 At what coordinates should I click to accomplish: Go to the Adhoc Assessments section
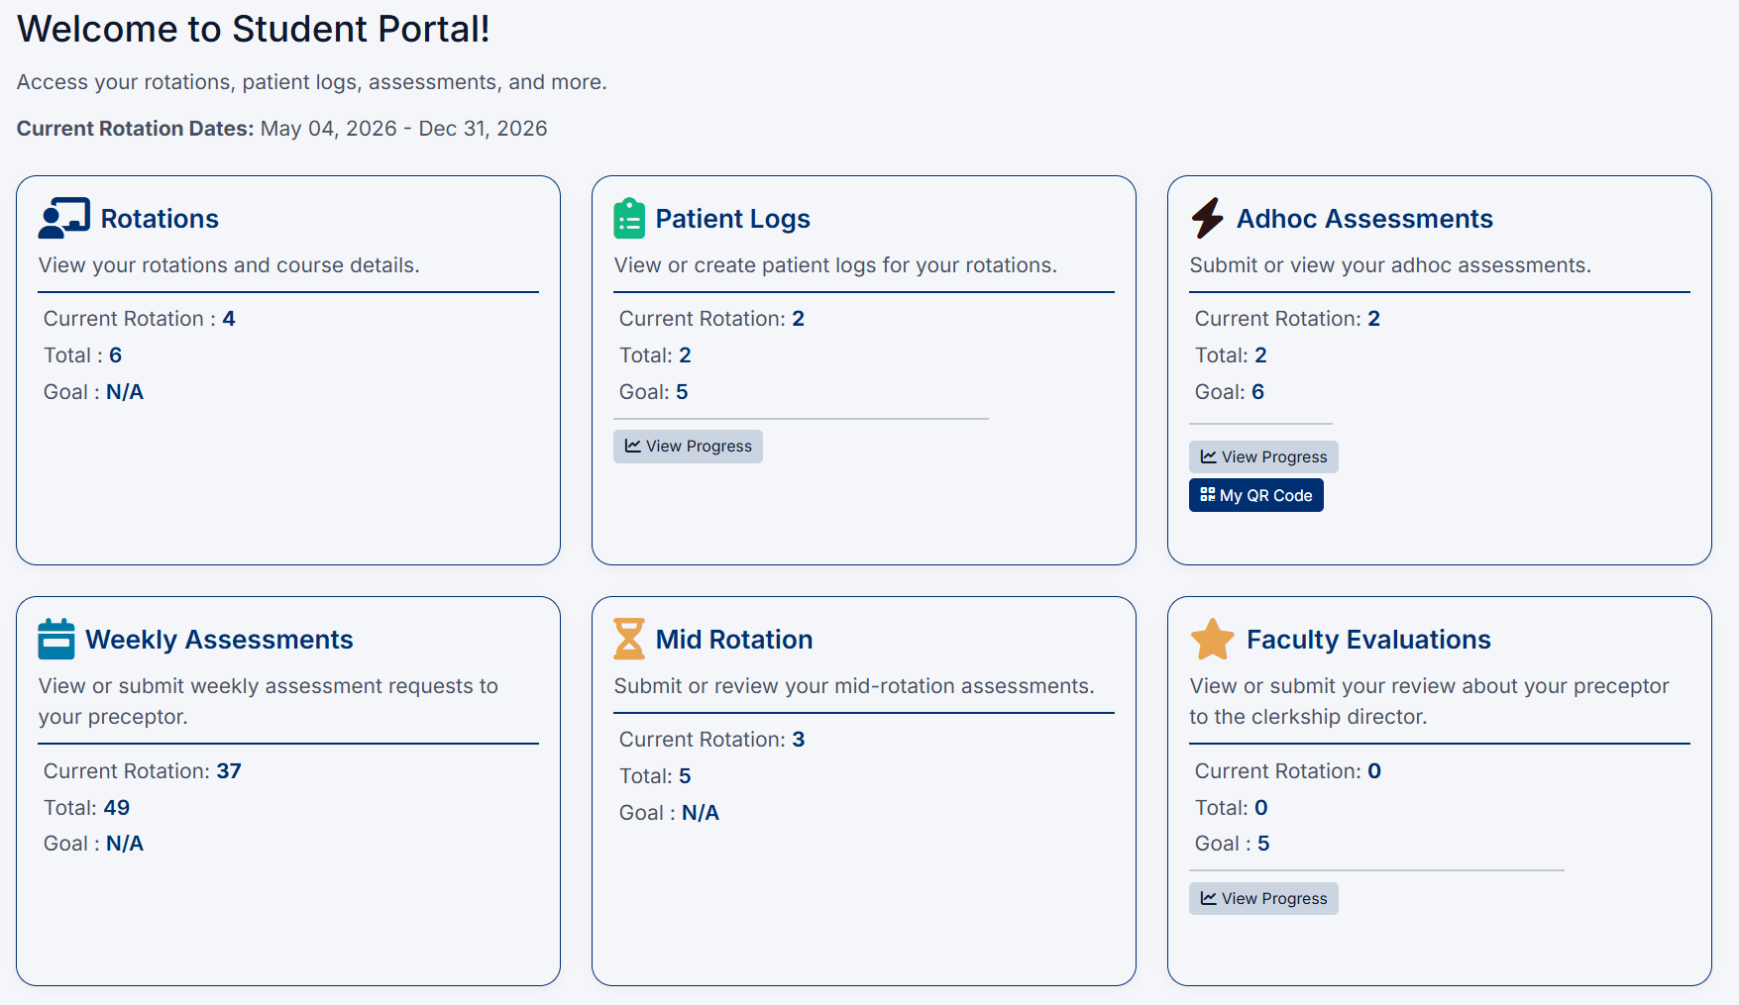tap(1363, 219)
